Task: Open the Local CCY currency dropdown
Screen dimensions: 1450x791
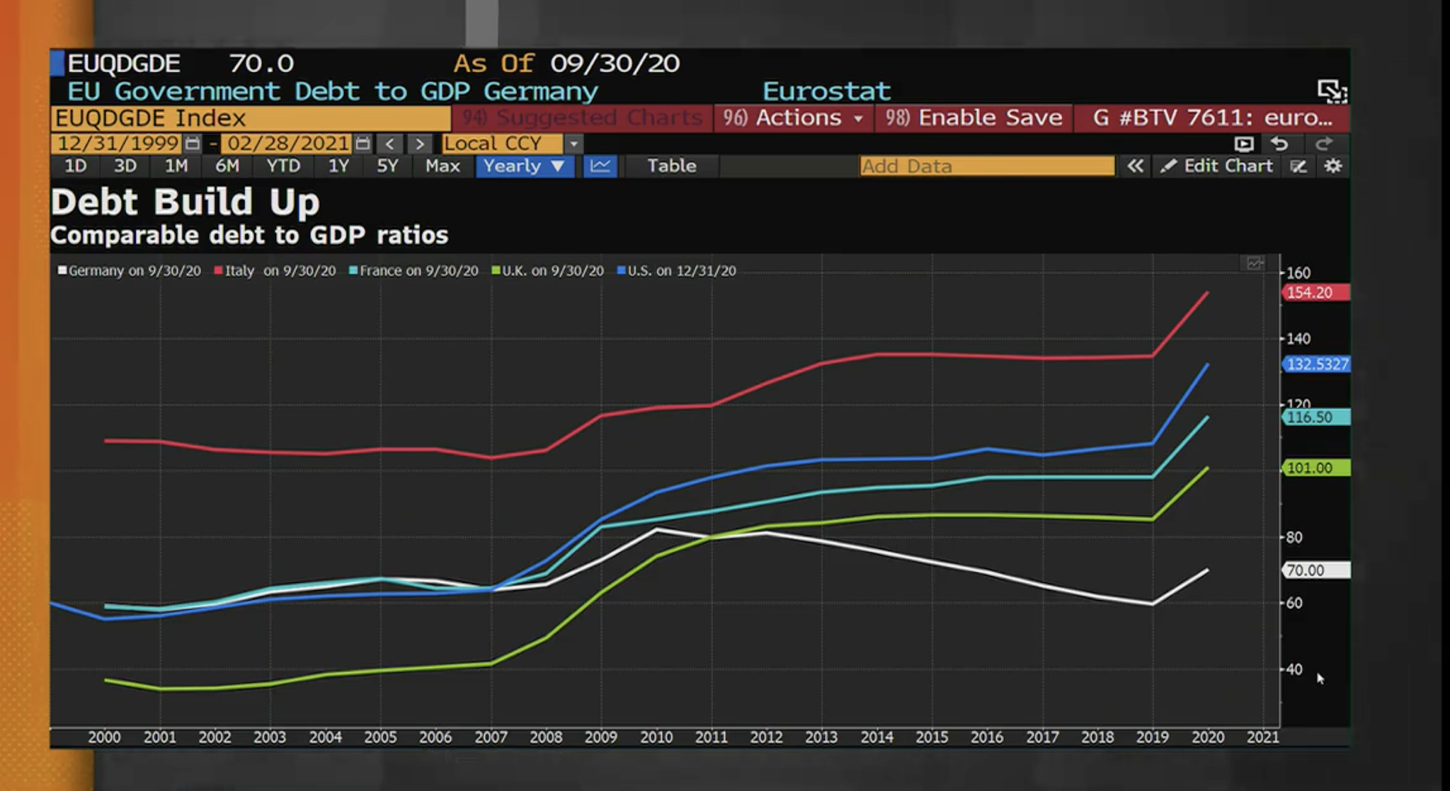Action: tap(573, 144)
